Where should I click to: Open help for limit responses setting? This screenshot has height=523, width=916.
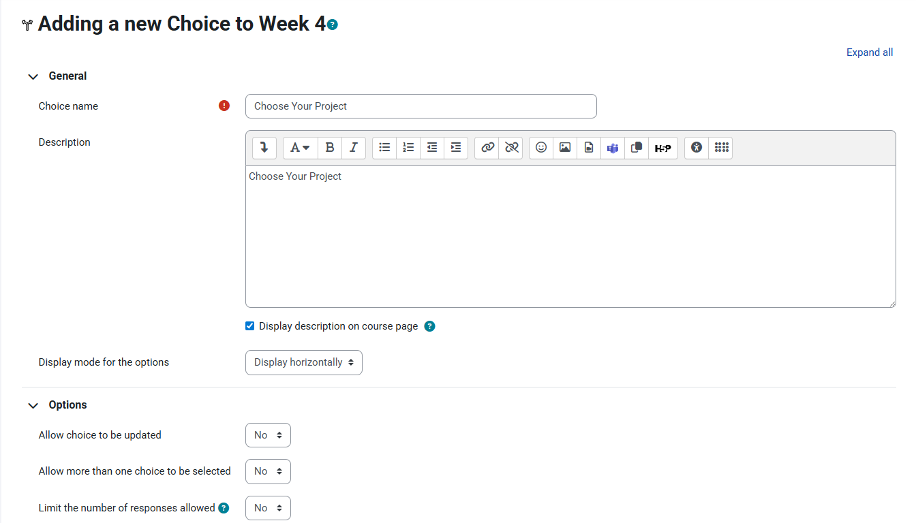[x=224, y=508]
